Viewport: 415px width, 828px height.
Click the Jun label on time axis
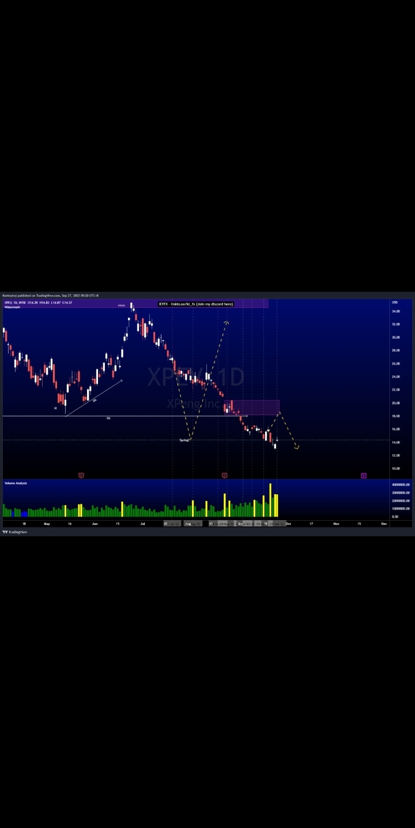pos(95,524)
